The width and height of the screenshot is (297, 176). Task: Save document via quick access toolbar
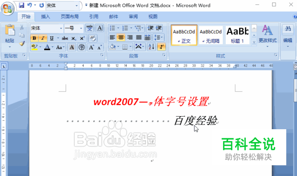click(21, 5)
